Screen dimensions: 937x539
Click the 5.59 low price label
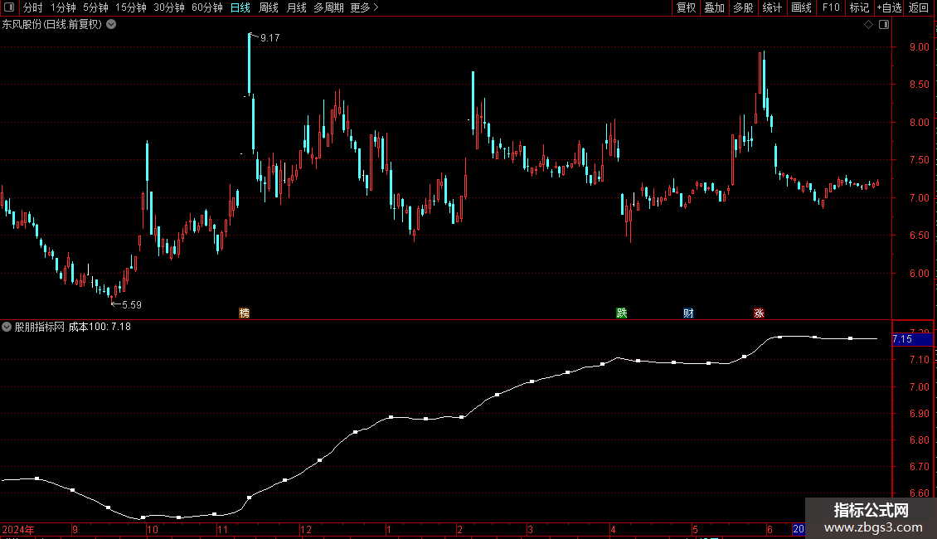point(132,305)
